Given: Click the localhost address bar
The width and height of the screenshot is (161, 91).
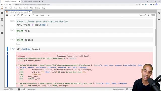Looking at the screenshot, I should click(x=74, y=5).
